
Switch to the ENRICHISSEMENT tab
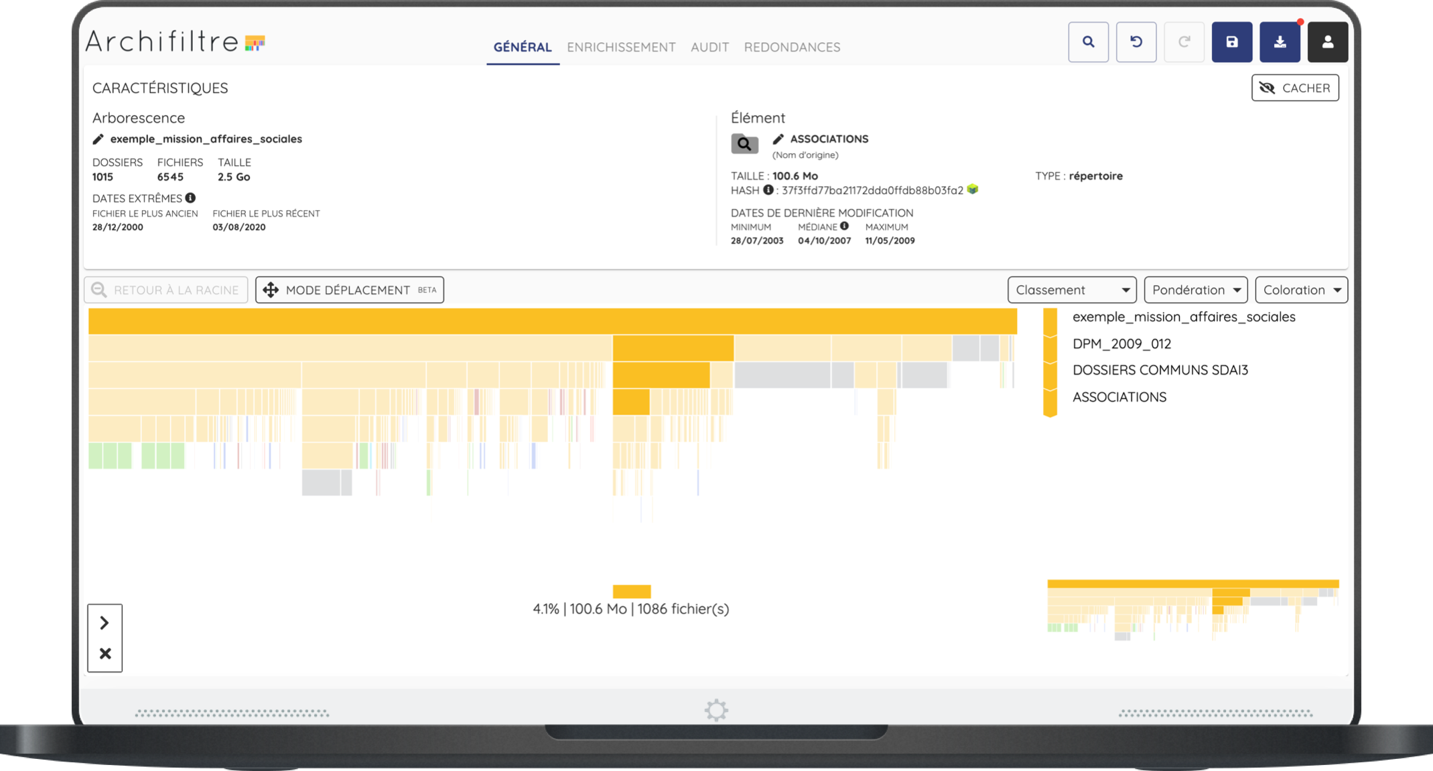(621, 47)
